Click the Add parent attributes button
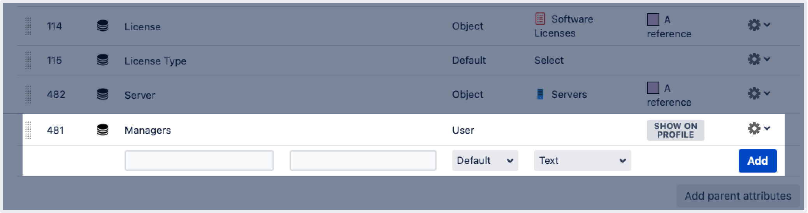This screenshot has width=808, height=213. [x=738, y=196]
